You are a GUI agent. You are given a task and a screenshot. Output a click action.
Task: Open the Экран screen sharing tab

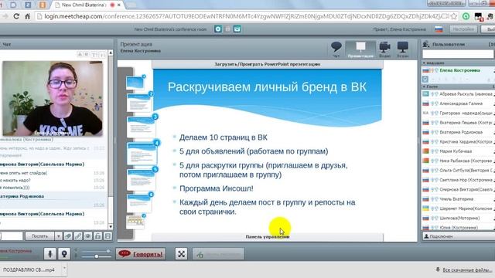pos(402,49)
